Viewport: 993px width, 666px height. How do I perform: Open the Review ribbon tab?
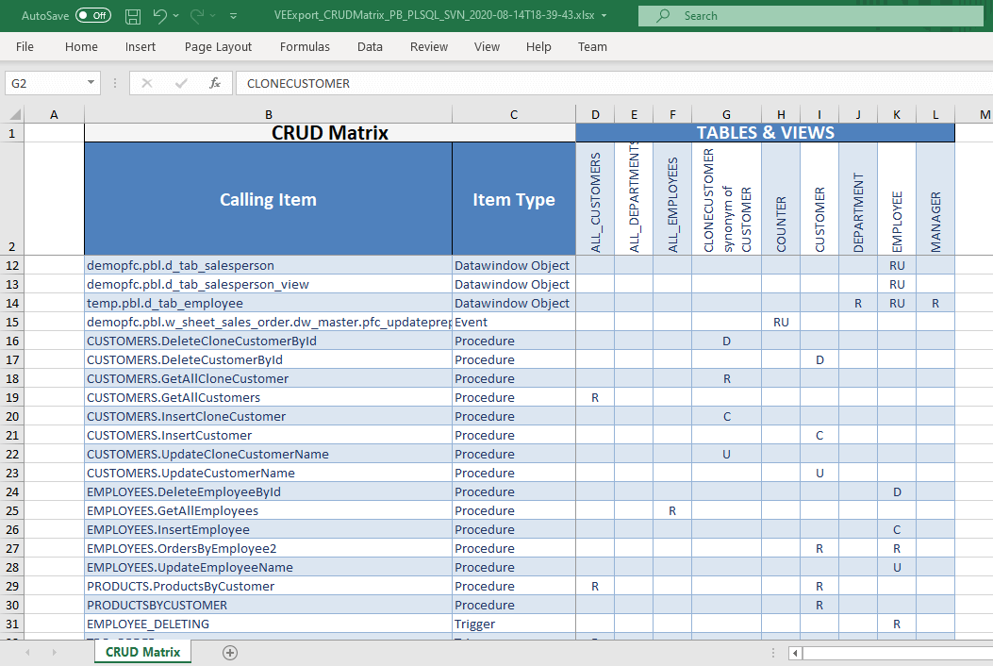click(428, 46)
